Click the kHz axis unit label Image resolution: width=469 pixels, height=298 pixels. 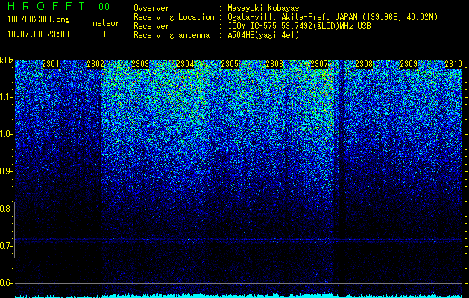(x=7, y=60)
